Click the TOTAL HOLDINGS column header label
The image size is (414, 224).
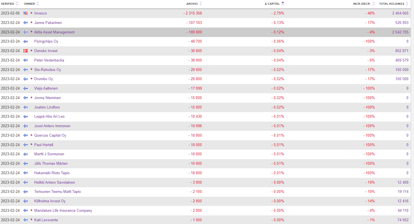(x=391, y=4)
